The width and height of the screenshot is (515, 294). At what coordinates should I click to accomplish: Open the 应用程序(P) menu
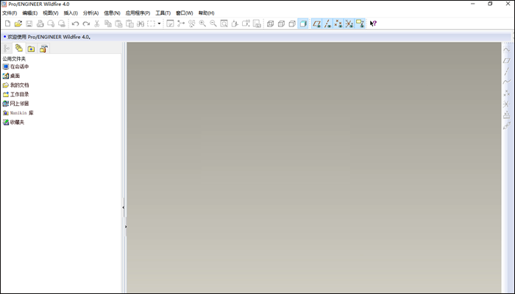coord(138,12)
